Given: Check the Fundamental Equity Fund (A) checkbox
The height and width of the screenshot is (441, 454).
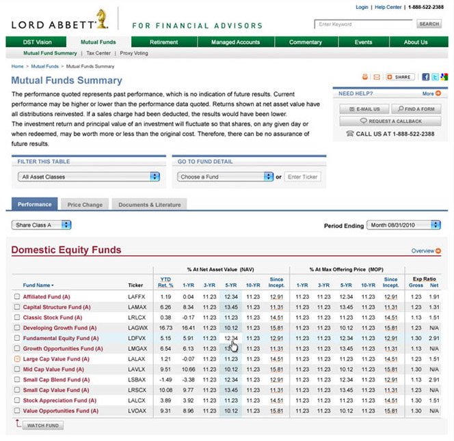Looking at the screenshot, I should tap(17, 338).
